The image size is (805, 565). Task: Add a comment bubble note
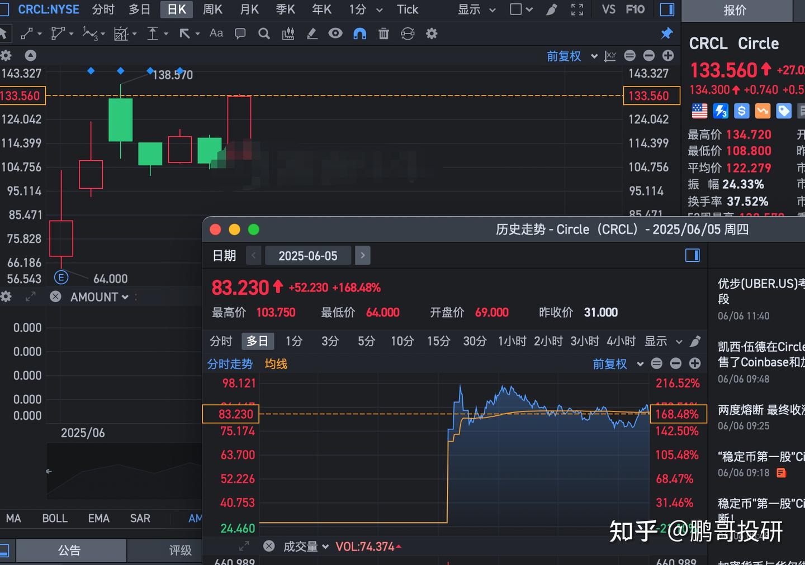240,34
